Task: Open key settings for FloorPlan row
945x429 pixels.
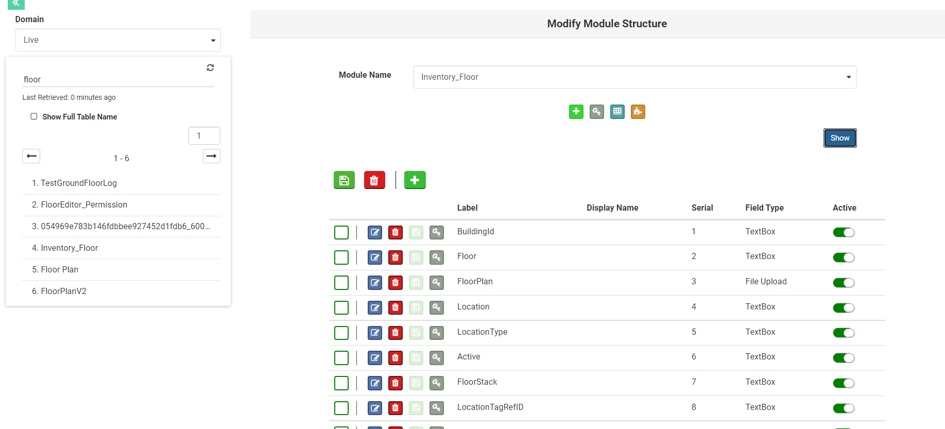Action: (437, 283)
